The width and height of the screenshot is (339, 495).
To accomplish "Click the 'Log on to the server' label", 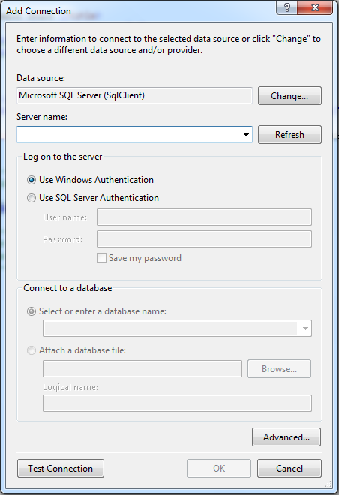I will (62, 157).
